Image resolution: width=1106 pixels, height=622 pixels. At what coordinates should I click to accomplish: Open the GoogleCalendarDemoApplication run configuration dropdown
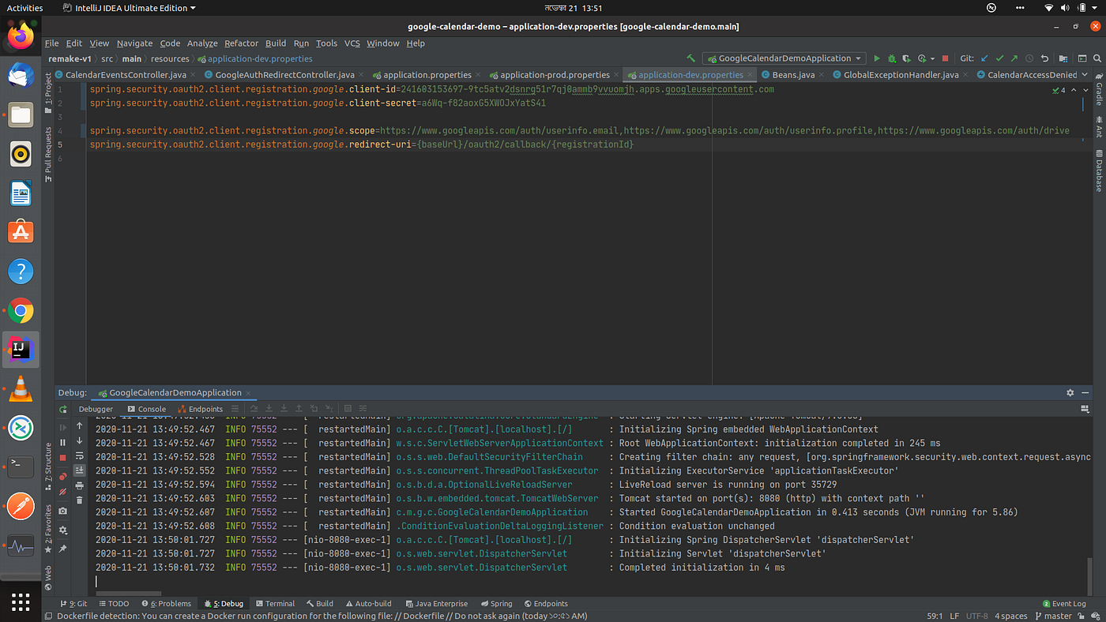point(784,58)
